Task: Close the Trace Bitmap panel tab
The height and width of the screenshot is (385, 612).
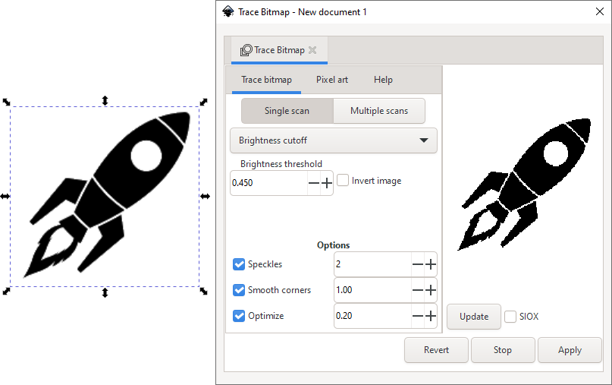Action: point(312,50)
